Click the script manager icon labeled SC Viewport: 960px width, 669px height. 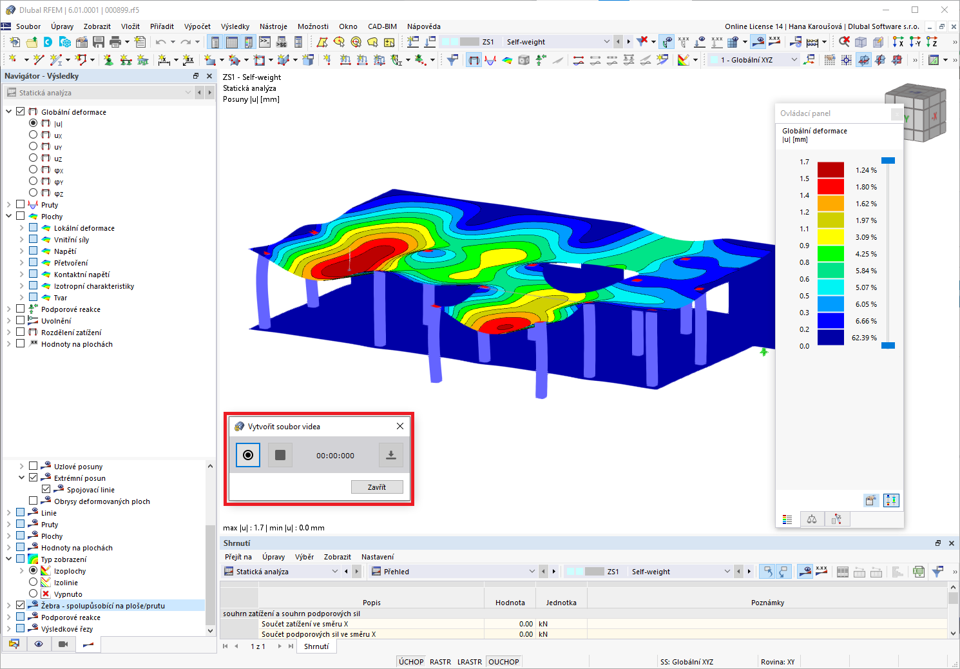point(282,42)
